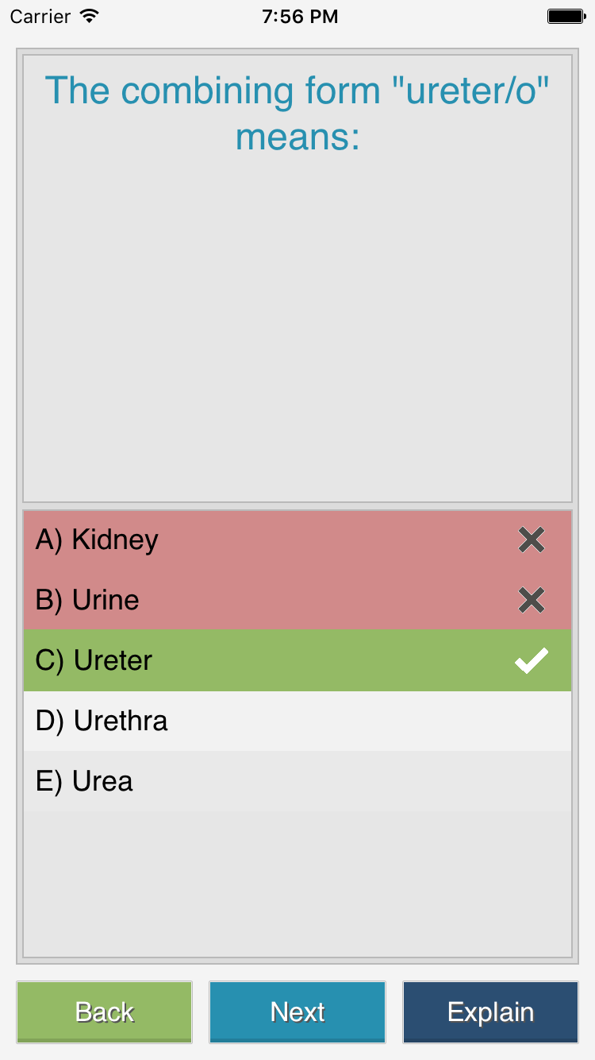Go to the next question
This screenshot has height=1060, width=595.
click(x=297, y=1012)
